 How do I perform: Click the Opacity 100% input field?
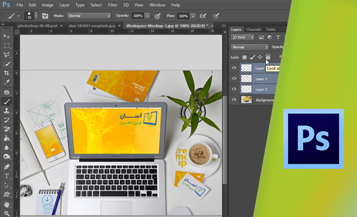point(138,15)
